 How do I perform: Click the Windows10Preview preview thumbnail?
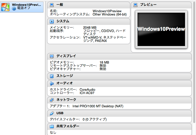tap(161, 29)
